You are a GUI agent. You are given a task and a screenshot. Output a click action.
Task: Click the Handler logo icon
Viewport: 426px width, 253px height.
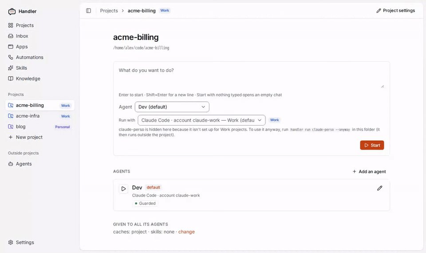pos(12,12)
